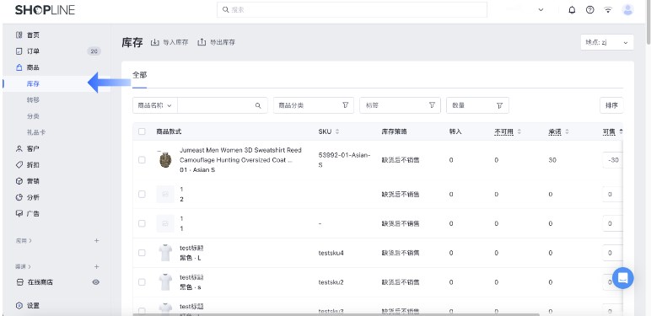Screen dimensions: 651x316
Task: Open the 数量 filter dropdown
Action: point(477,105)
